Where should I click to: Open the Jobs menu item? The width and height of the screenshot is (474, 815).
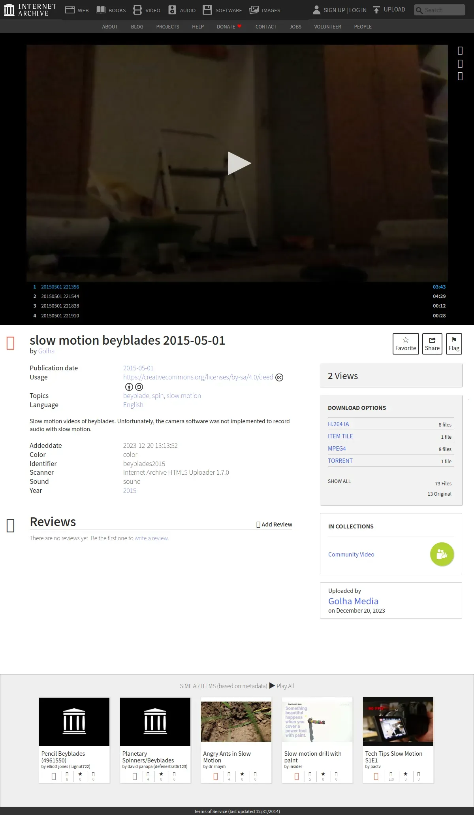coord(295,27)
